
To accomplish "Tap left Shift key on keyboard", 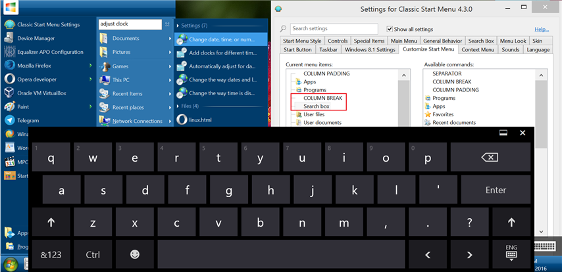I will 51,223.
